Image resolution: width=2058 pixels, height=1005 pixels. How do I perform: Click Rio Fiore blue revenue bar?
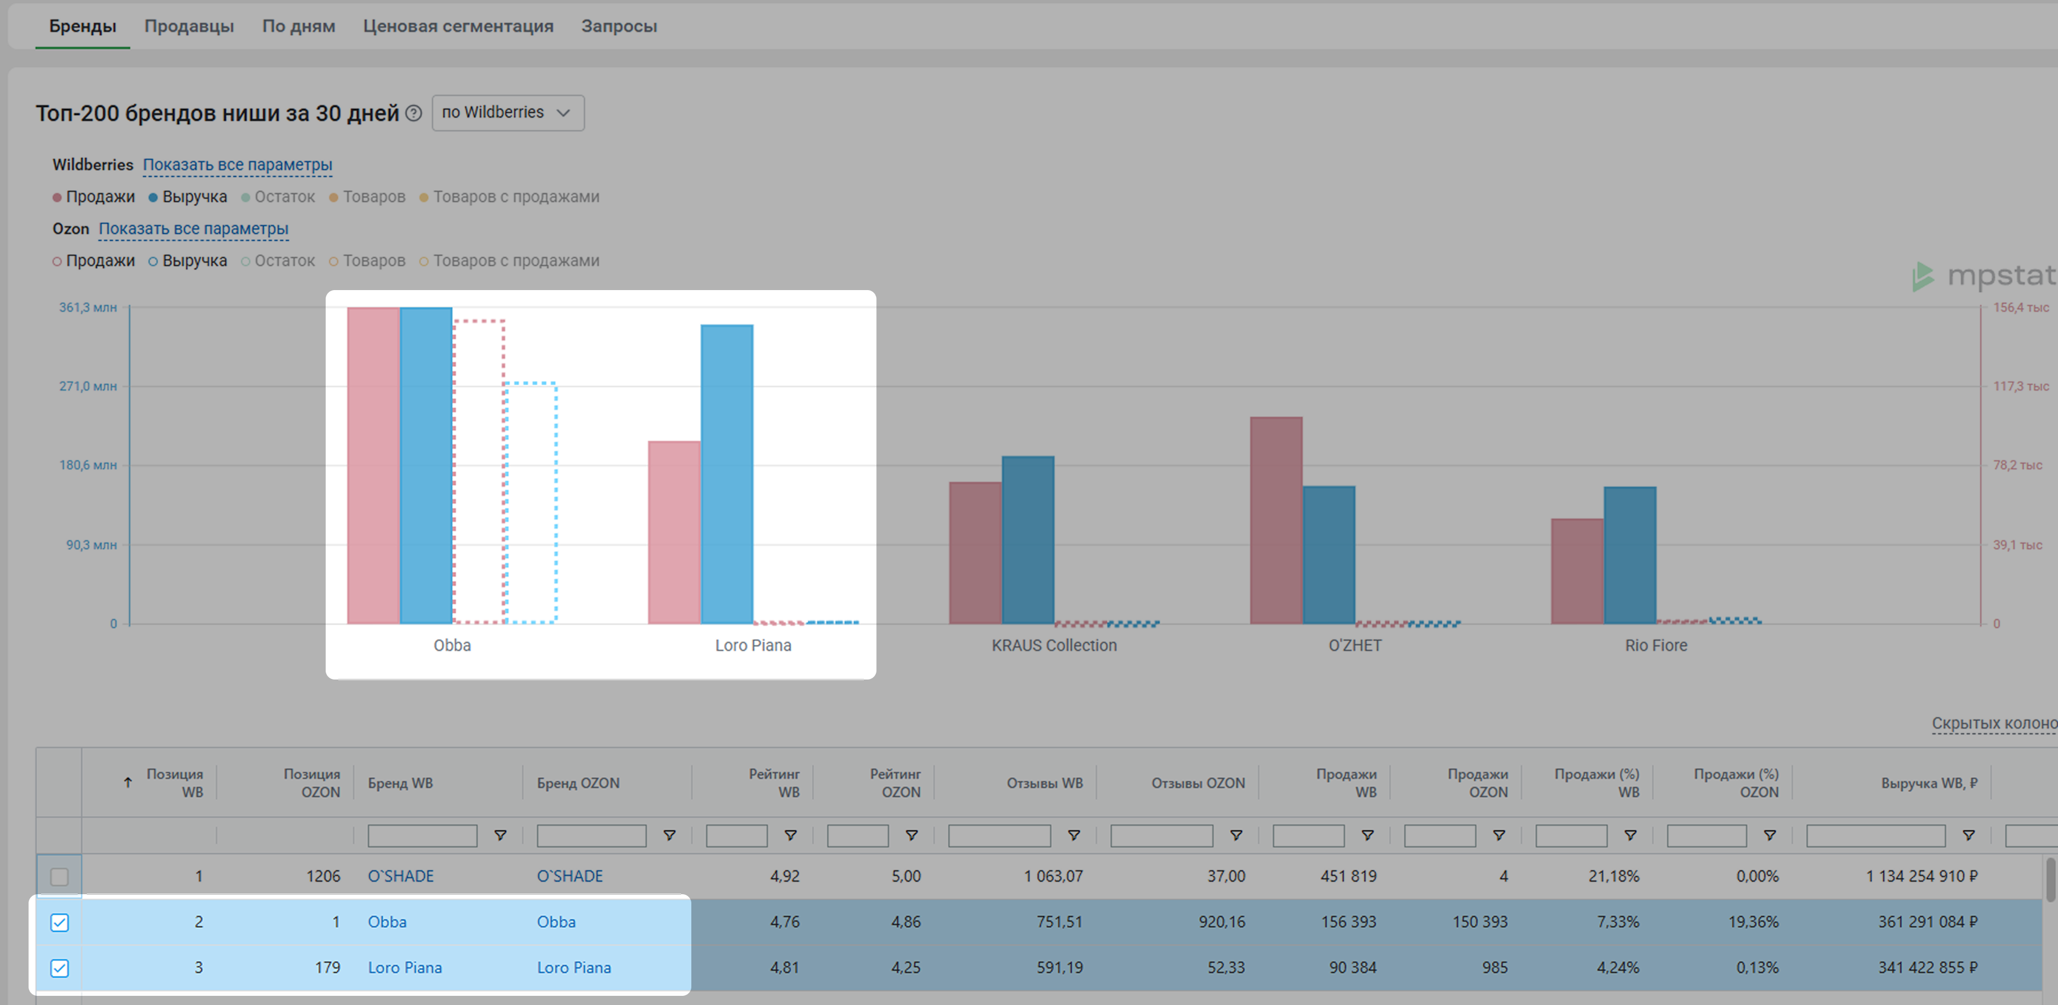(x=1630, y=555)
